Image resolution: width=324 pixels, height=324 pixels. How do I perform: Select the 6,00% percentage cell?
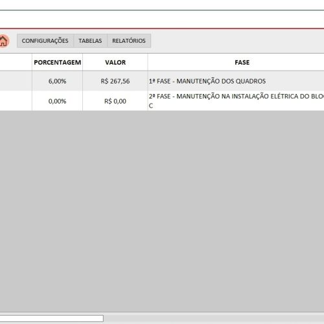58,81
